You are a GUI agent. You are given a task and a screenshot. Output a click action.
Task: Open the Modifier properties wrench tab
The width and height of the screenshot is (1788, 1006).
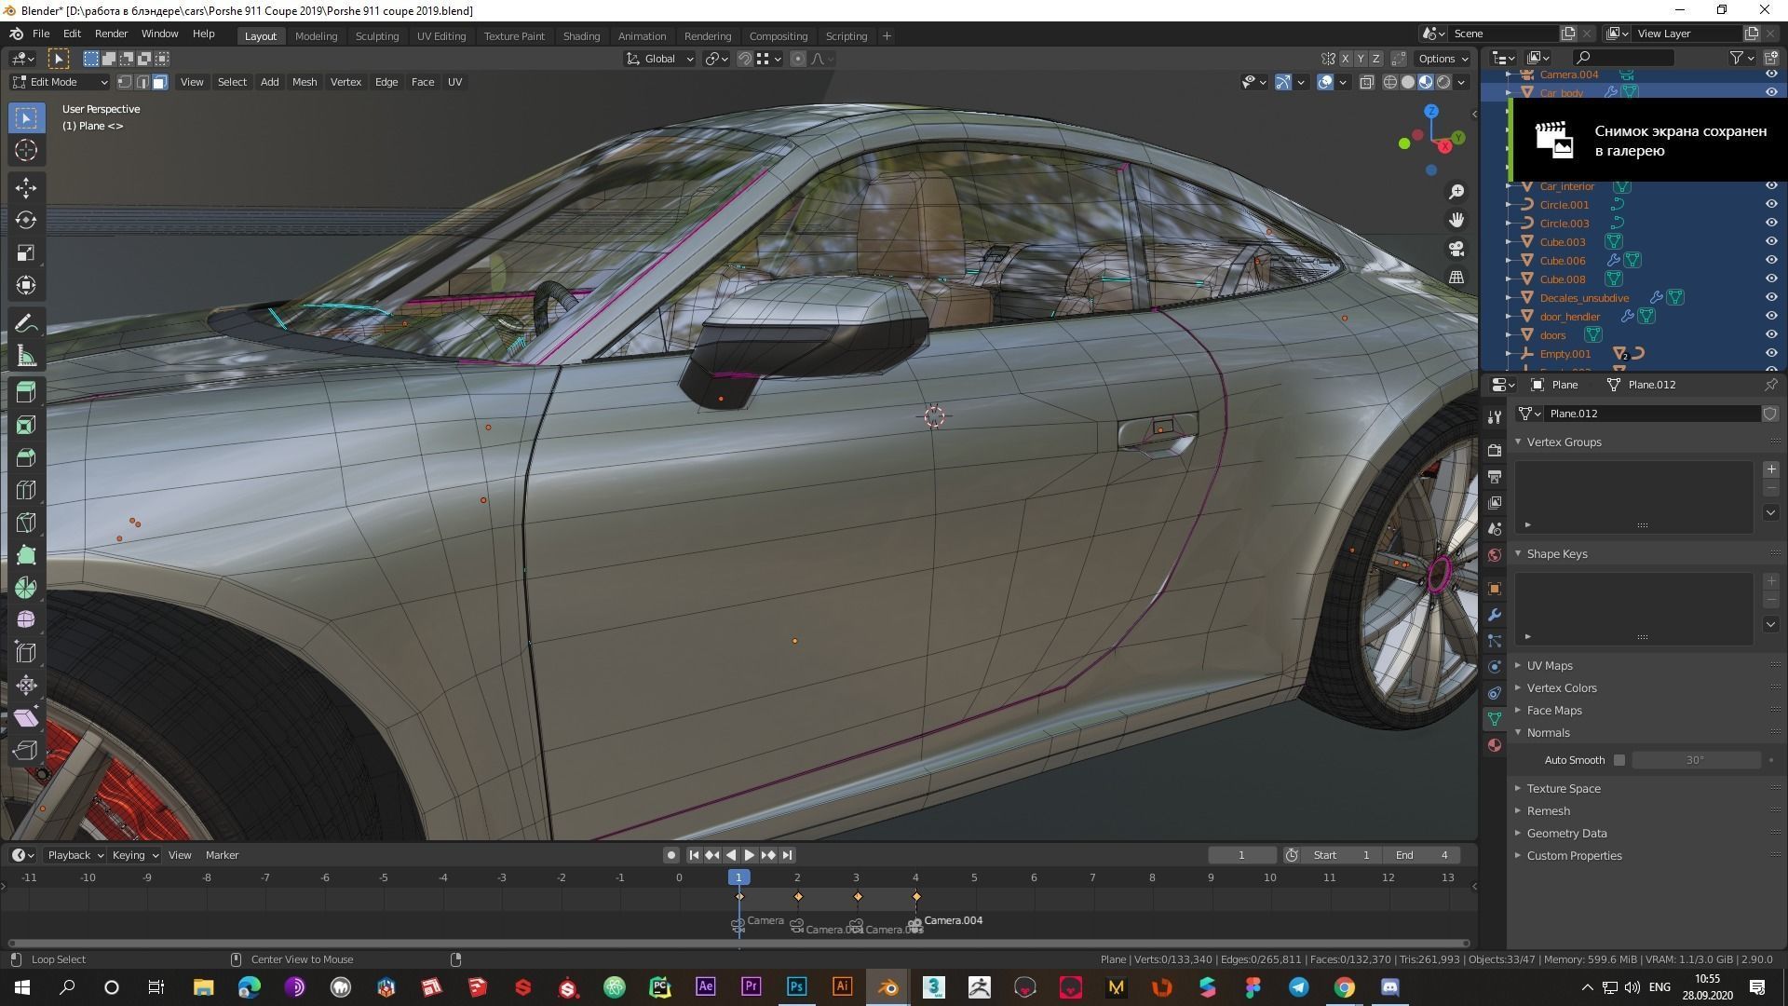point(1495,615)
